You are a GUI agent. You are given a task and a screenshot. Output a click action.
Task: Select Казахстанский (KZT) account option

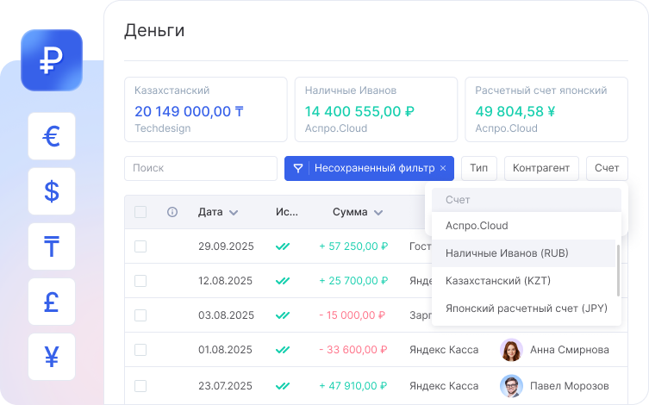coord(498,281)
